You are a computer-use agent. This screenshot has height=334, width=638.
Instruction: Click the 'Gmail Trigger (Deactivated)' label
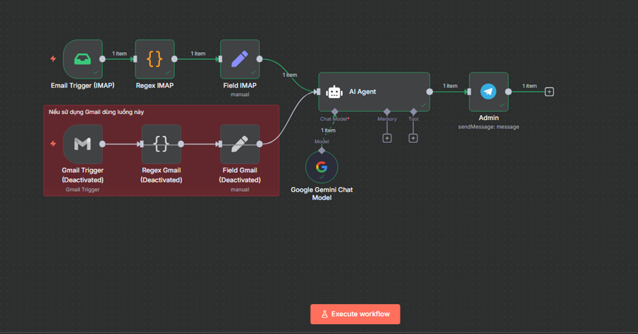[83, 175]
